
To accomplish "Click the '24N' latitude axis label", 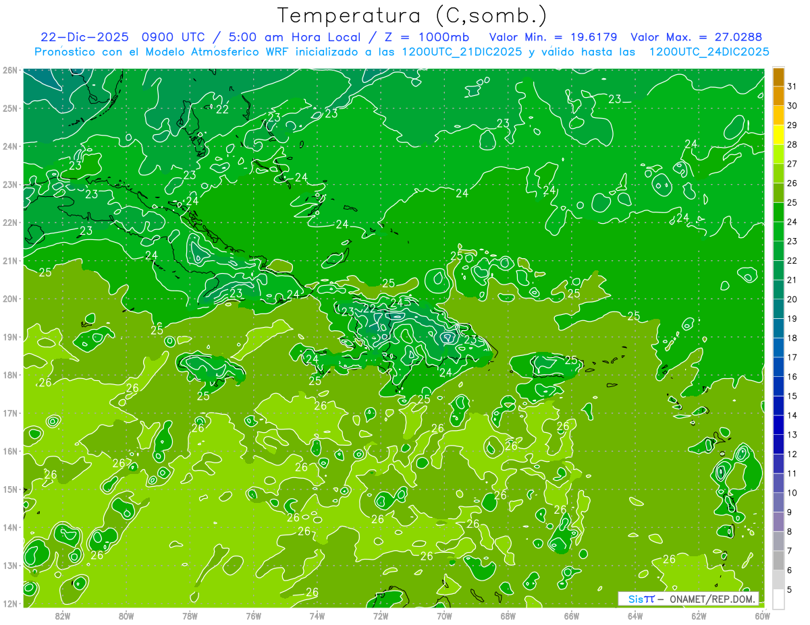I will click(x=9, y=146).
